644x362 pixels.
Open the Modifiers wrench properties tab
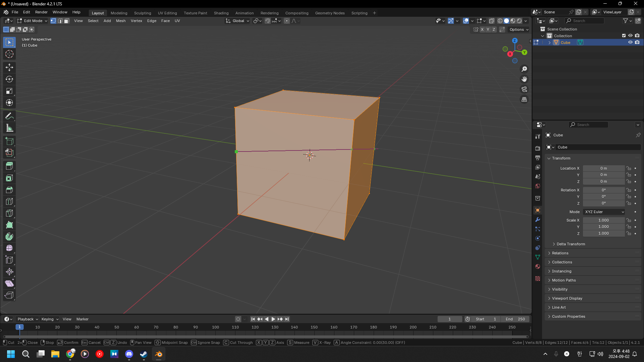click(x=538, y=220)
